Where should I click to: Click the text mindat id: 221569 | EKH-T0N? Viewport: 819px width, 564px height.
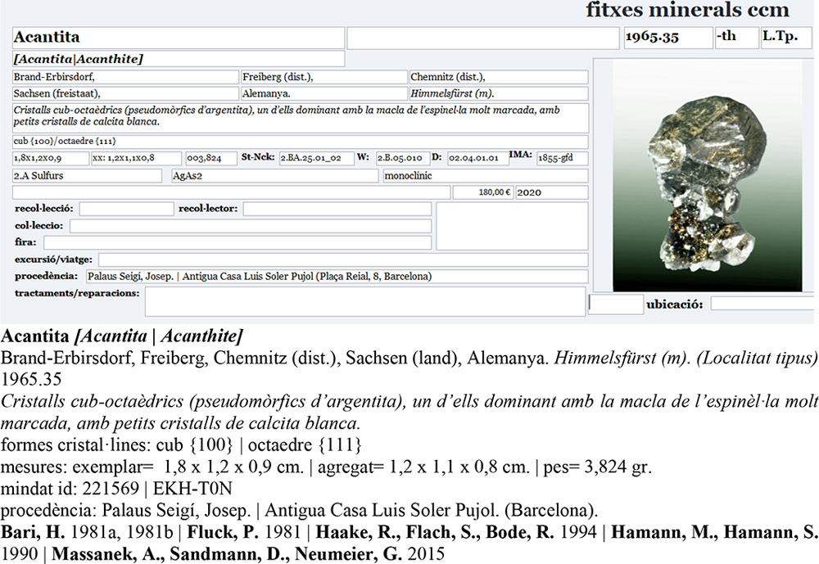[116, 489]
